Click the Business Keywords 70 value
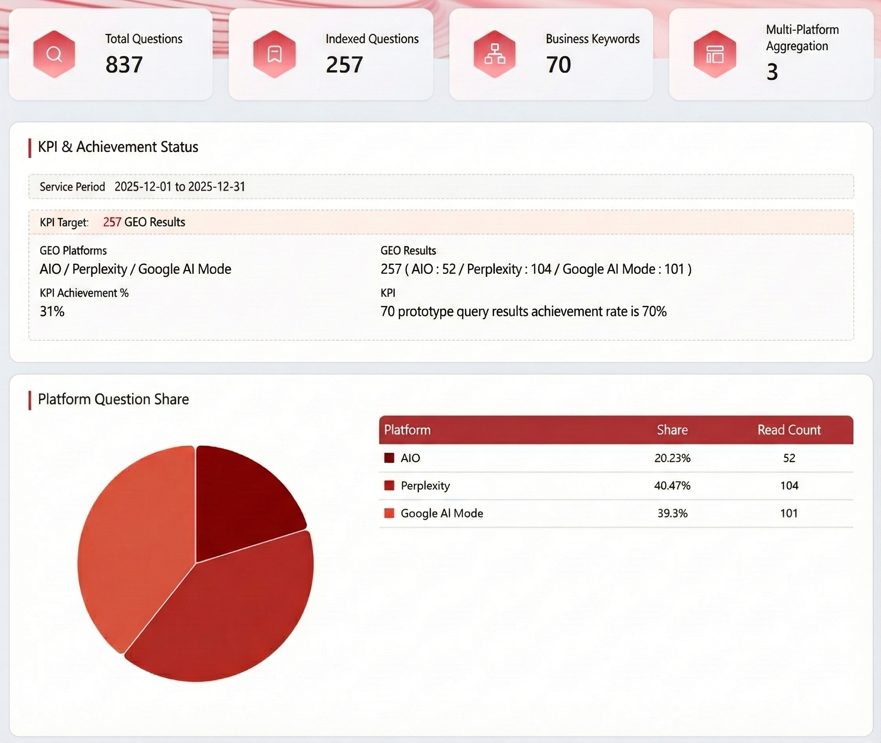 (558, 65)
